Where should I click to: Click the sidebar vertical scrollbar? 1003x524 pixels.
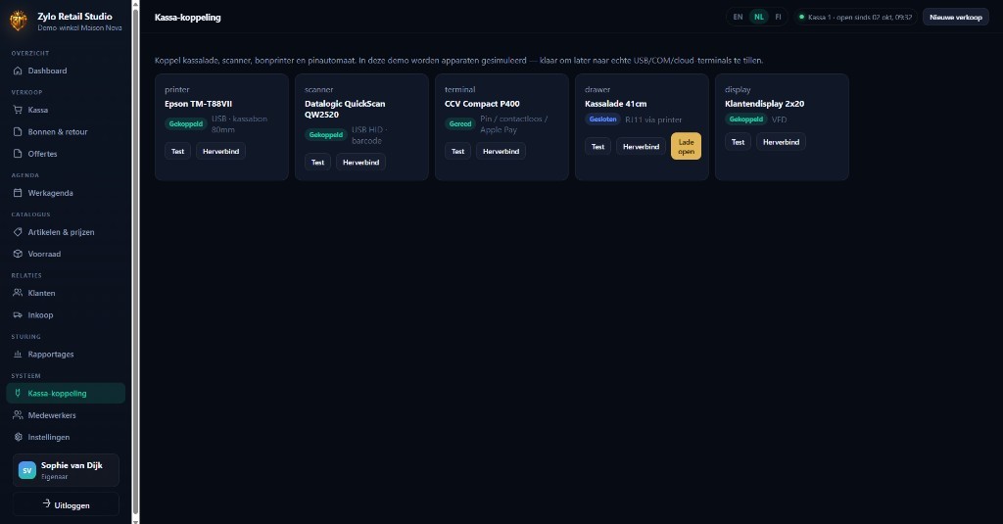(x=135, y=260)
